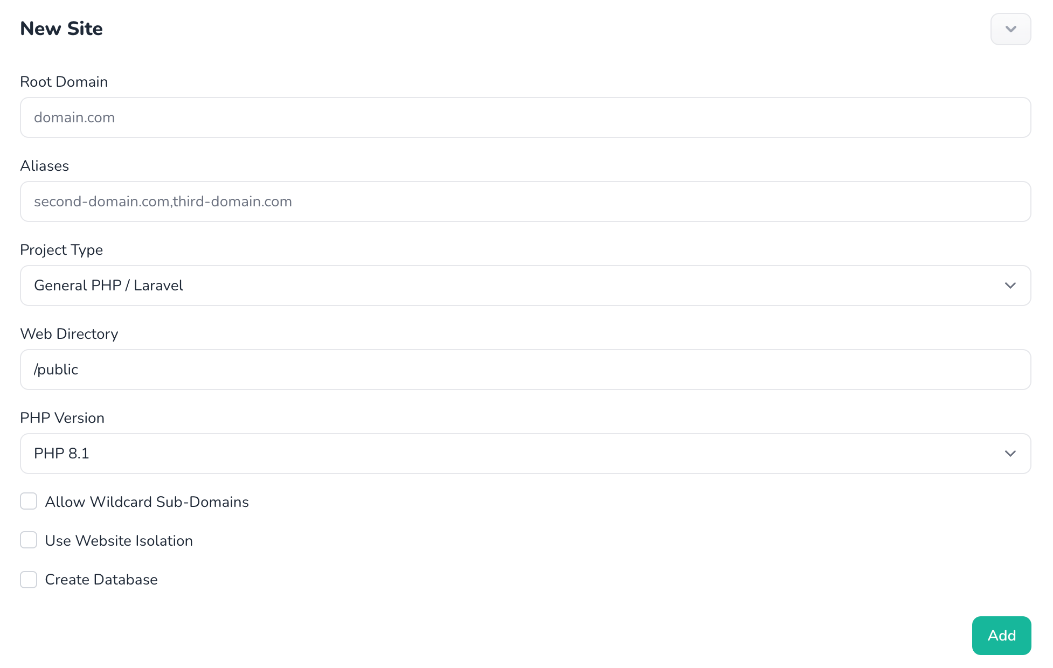
Task: Click the Add button to submit
Action: tap(1002, 635)
